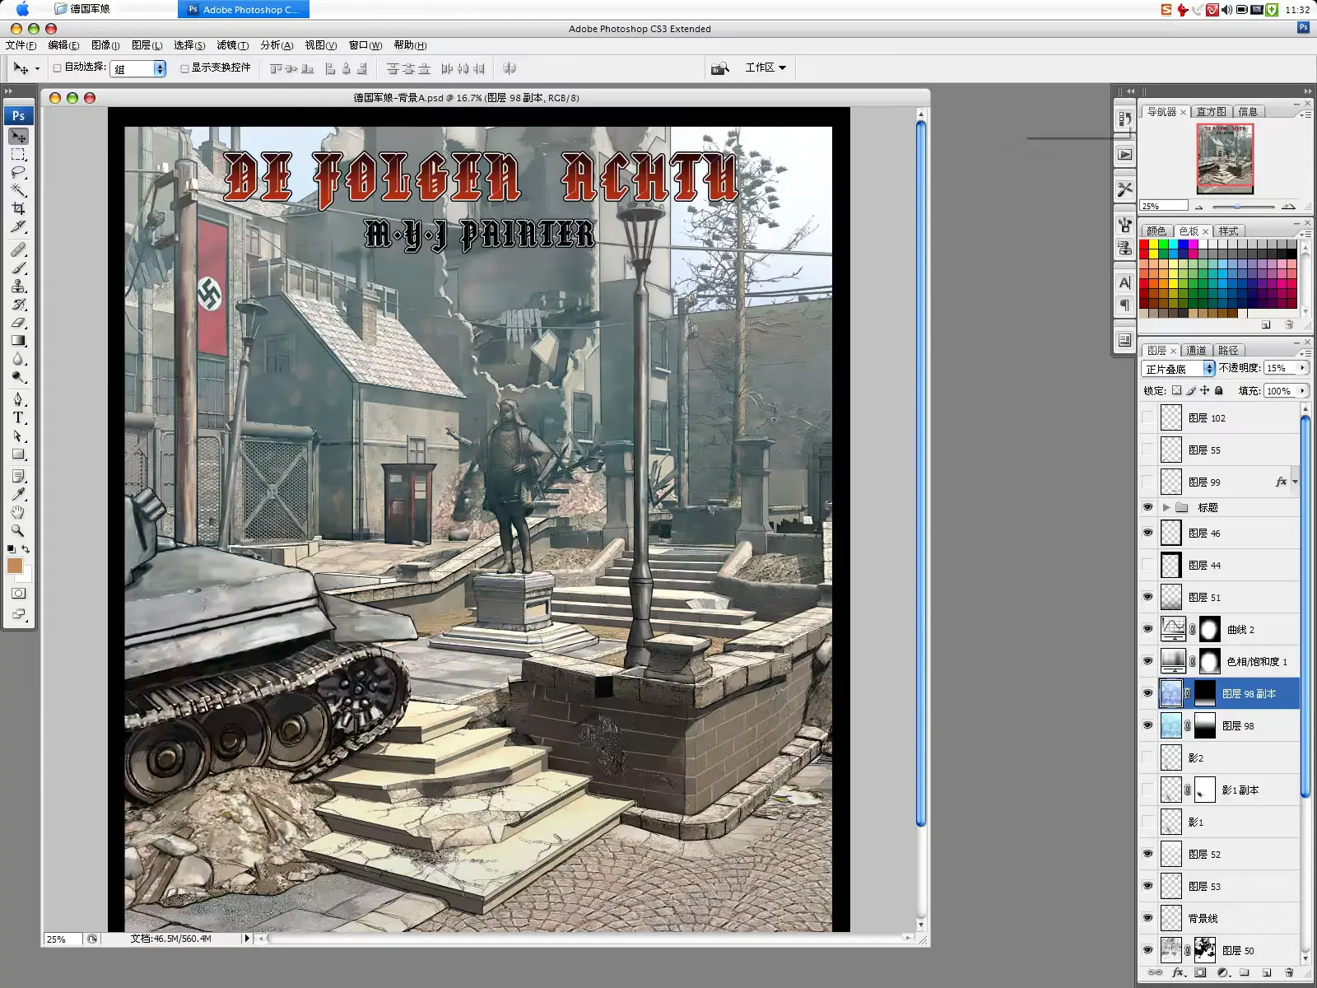This screenshot has height=988, width=1317.
Task: Expand 图层 99 layer effects arrow
Action: tap(1295, 482)
